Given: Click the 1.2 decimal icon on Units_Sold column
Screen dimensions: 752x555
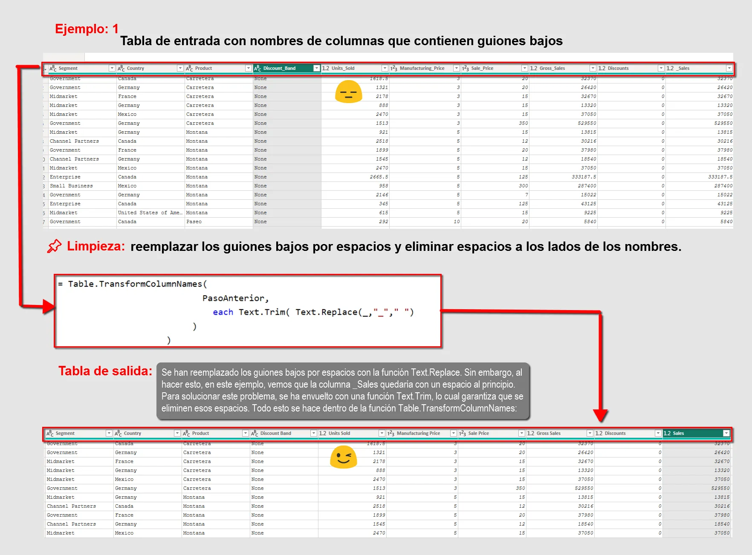Looking at the screenshot, I should tap(326, 68).
